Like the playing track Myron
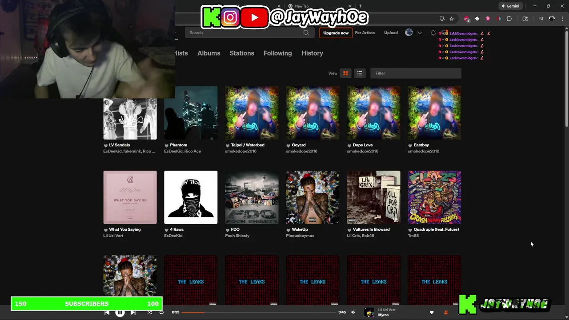This screenshot has width=569, height=320. click(432, 312)
